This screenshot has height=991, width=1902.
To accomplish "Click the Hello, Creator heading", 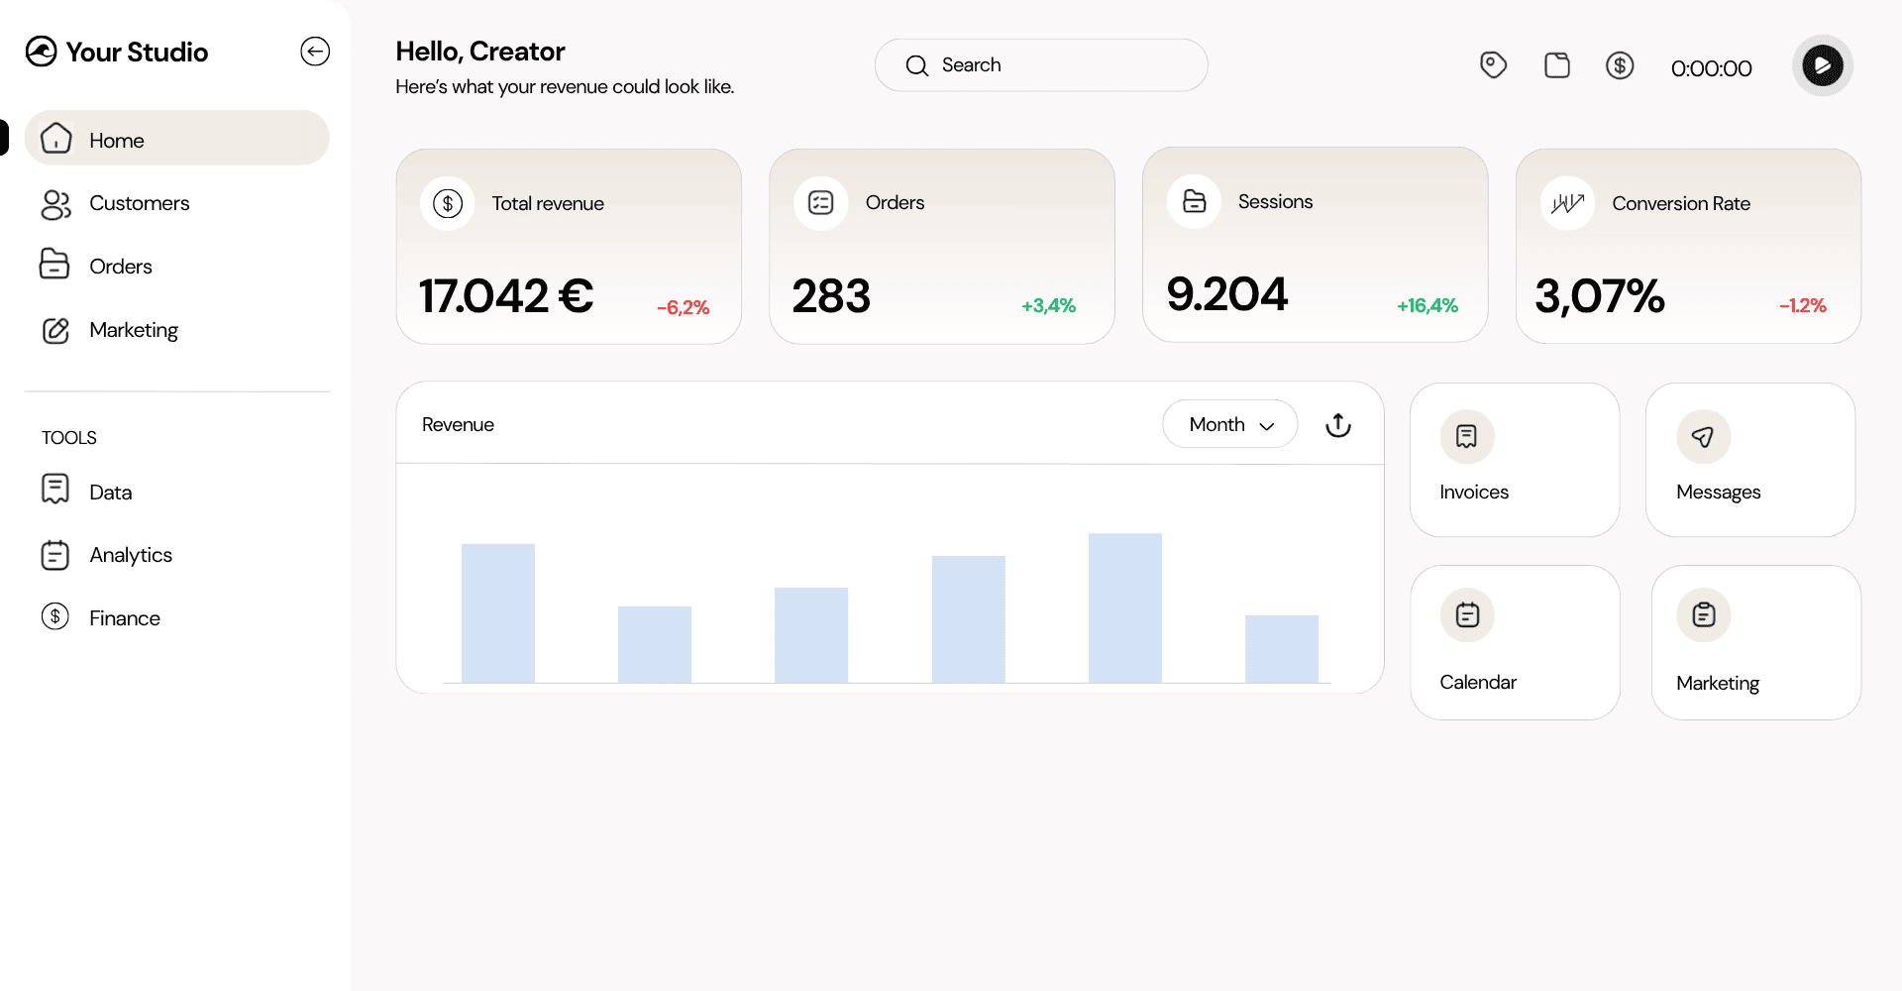I will (480, 52).
